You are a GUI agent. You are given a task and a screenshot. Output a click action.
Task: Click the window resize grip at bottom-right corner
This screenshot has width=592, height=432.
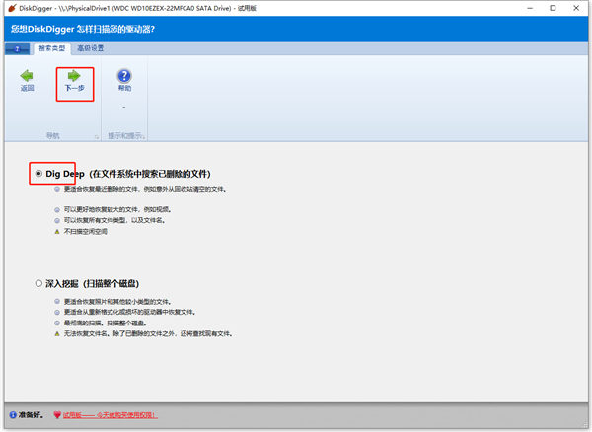(584, 424)
